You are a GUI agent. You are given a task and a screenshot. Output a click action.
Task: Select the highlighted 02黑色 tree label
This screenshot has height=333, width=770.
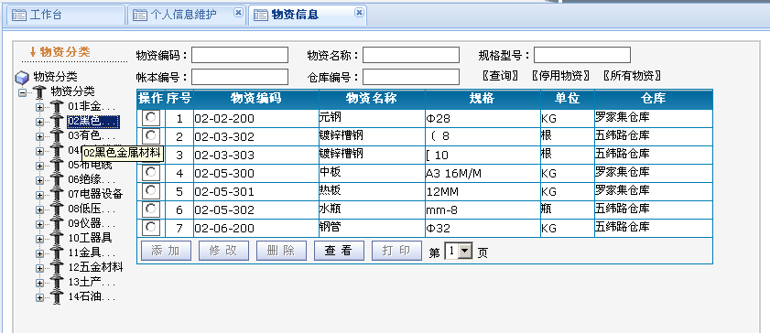pyautogui.click(x=92, y=121)
